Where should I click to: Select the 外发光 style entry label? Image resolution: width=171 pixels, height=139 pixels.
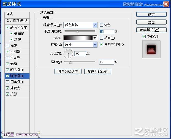[15, 88]
